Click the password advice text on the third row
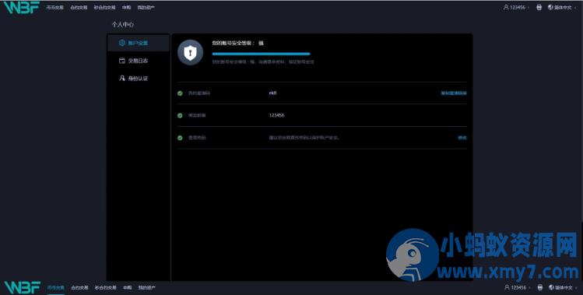Viewport: 583px width, 295px height. click(x=304, y=138)
